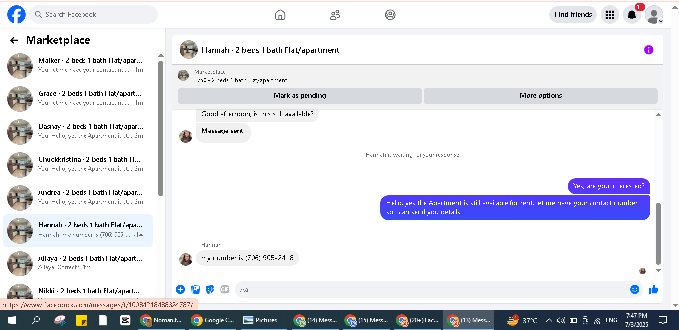Click conversation list scroll up arrow
Image resolution: width=679 pixels, height=330 pixels.
[x=161, y=55]
